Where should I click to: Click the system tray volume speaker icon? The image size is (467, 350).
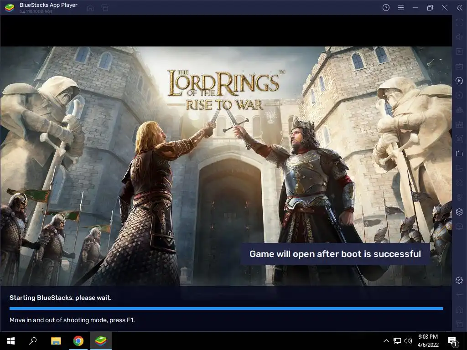point(408,341)
